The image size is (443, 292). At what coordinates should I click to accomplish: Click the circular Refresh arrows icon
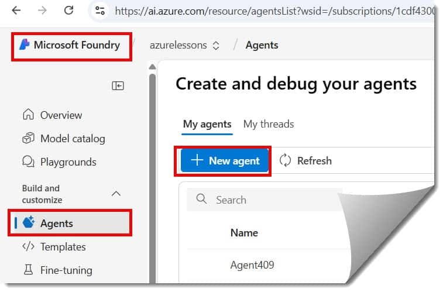pyautogui.click(x=285, y=160)
